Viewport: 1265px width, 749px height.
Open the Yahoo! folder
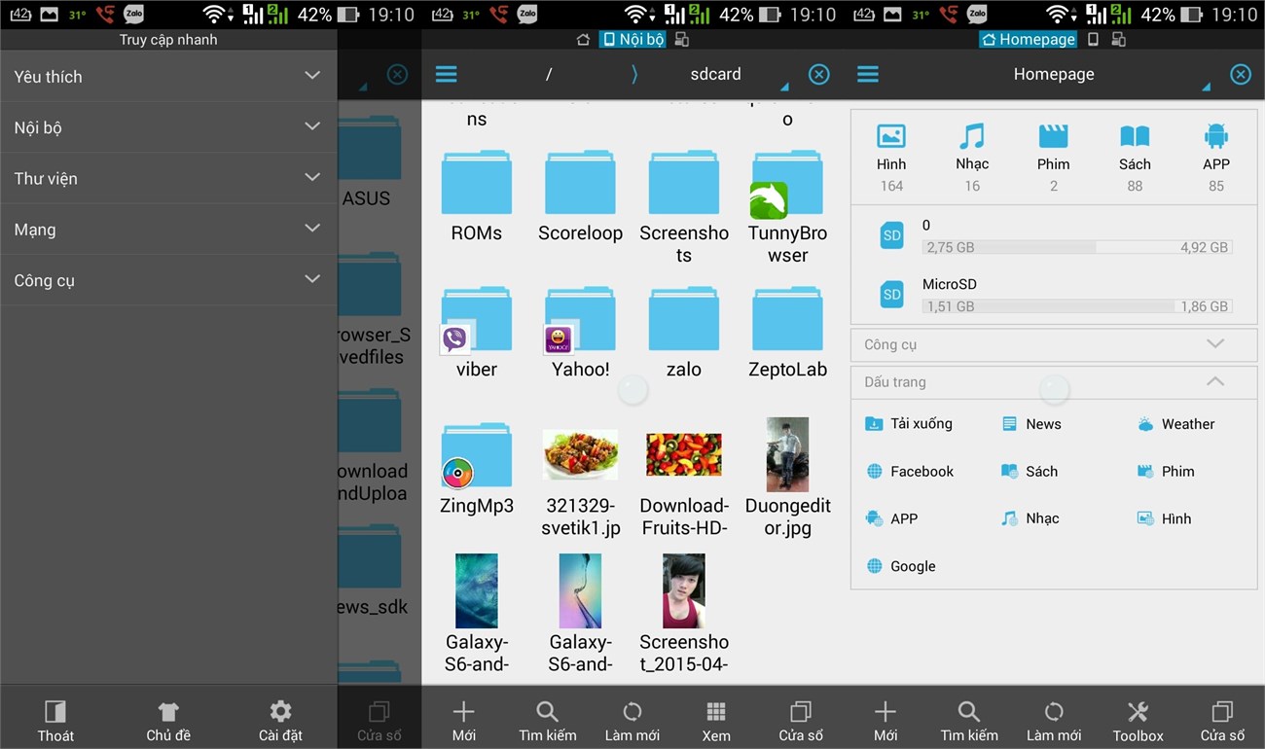[x=580, y=332]
